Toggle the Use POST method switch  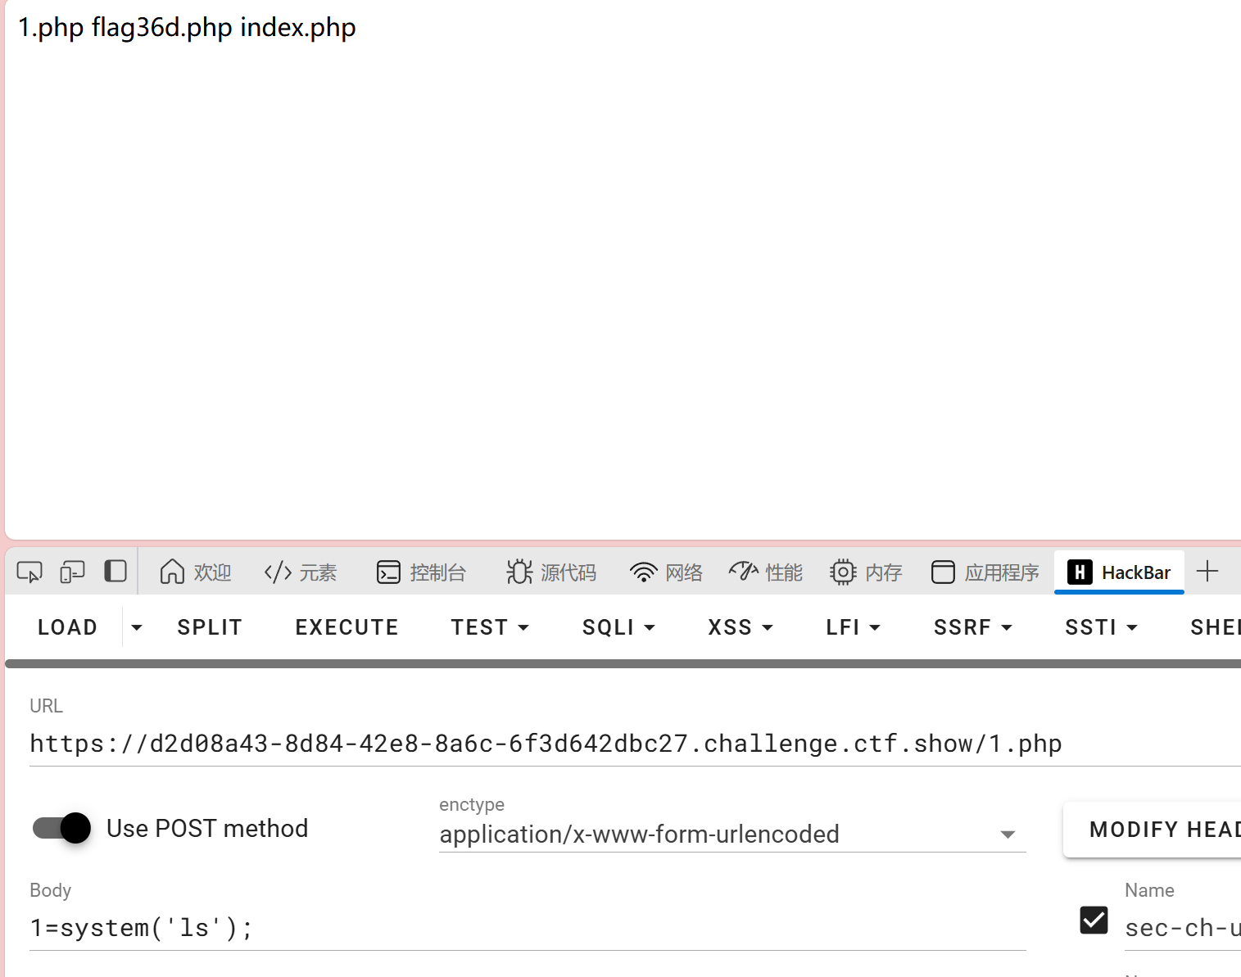point(62,828)
